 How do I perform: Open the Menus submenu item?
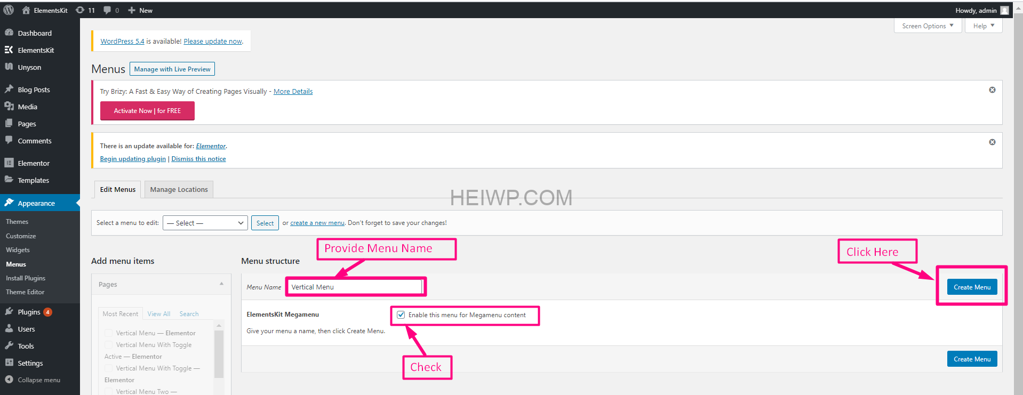pyautogui.click(x=16, y=264)
